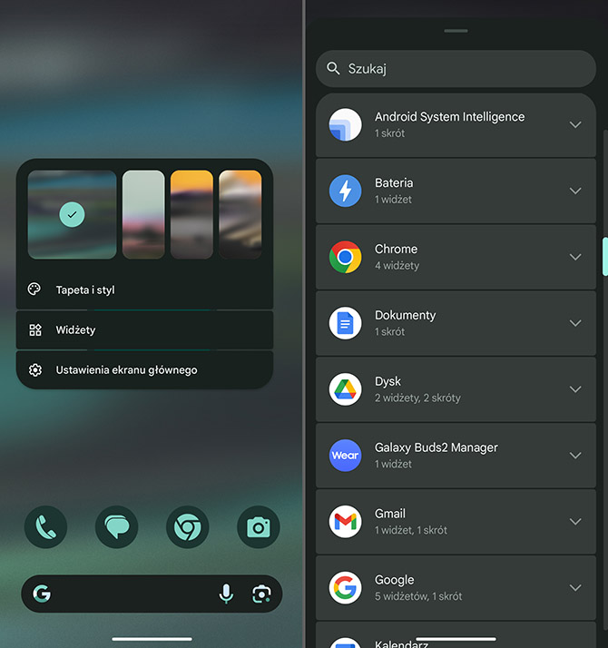The image size is (608, 648).
Task: Expand the Galaxy Buds2 Manager chevron
Action: click(x=575, y=456)
